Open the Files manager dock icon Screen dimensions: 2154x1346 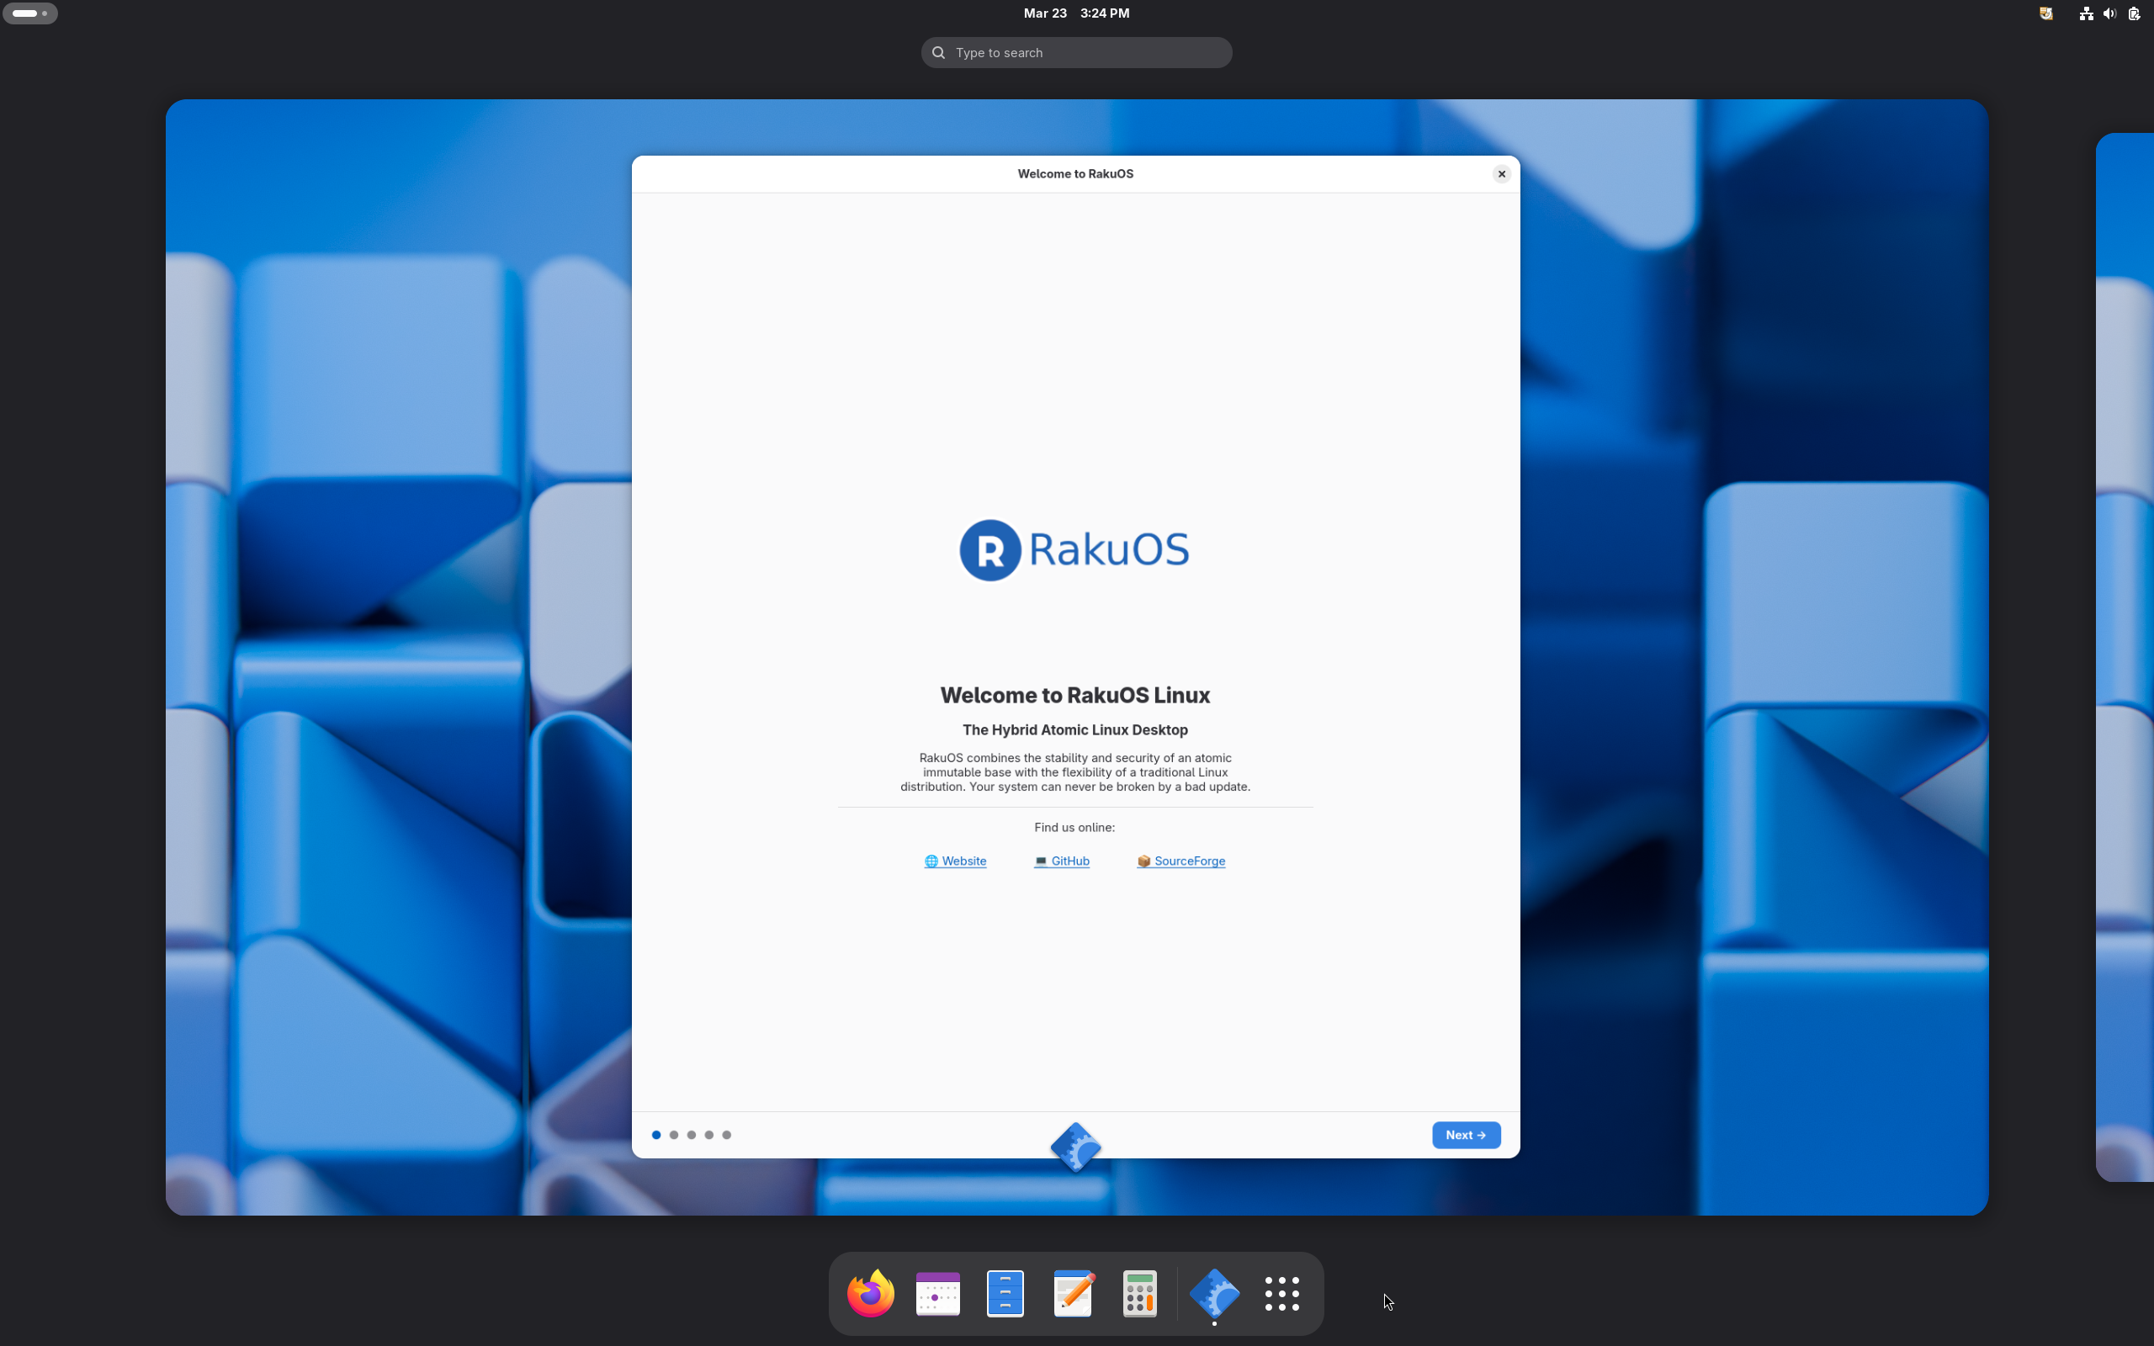pyautogui.click(x=1005, y=1293)
